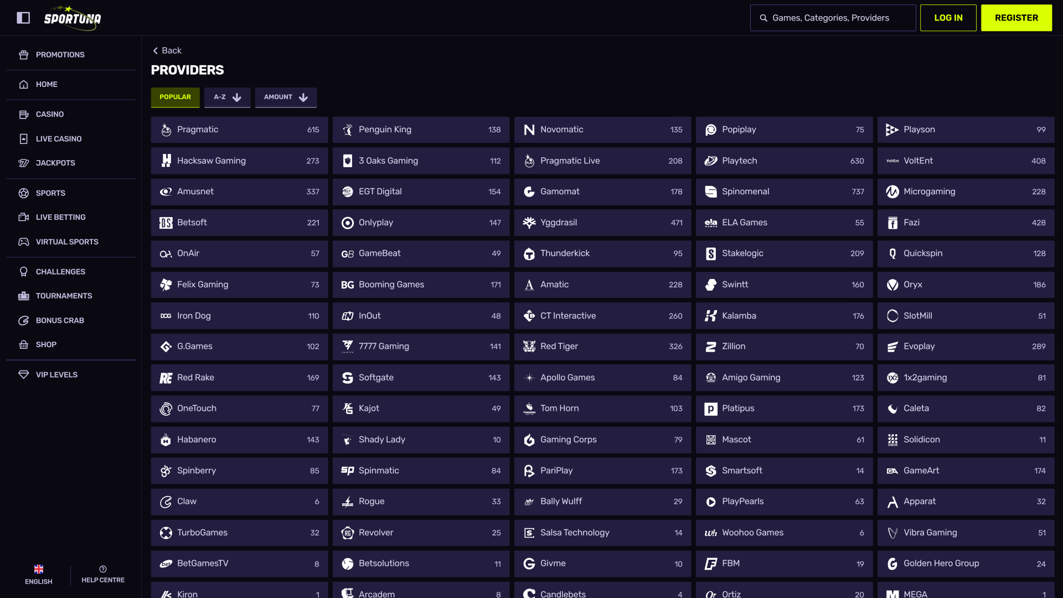Viewport: 1063px width, 598px height.
Task: Open Challenges via its medal icon
Action: pos(24,271)
